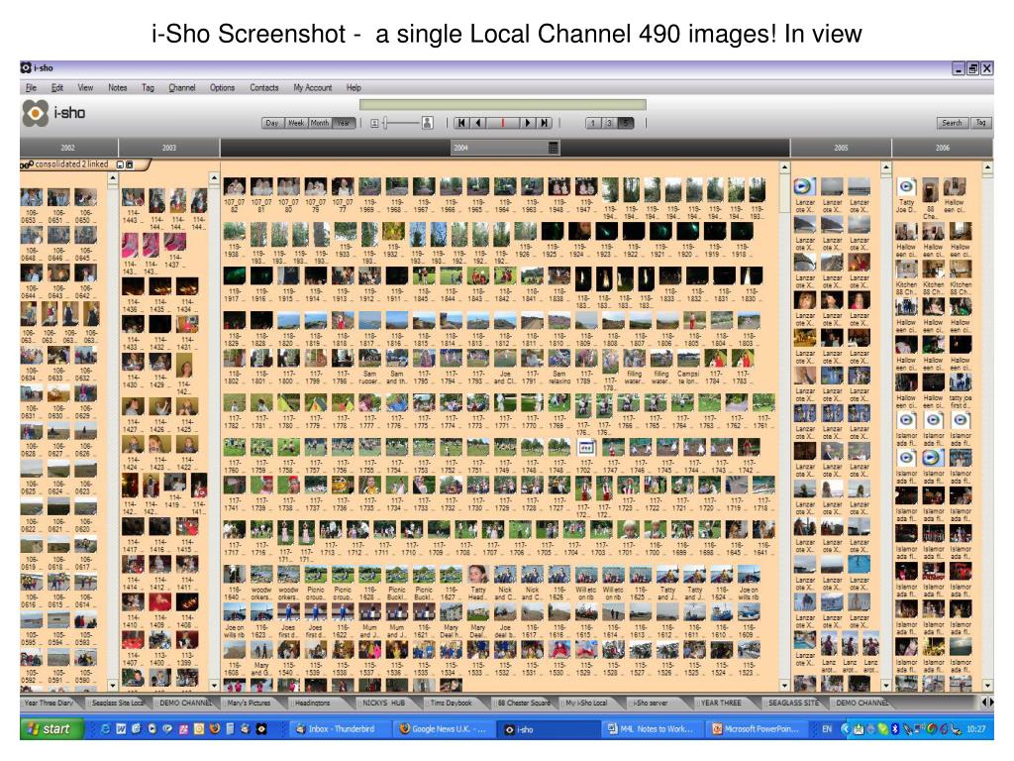Image resolution: width=1014 pixels, height=761 pixels.
Task: Select the 2002 year on timeline
Action: (68, 148)
